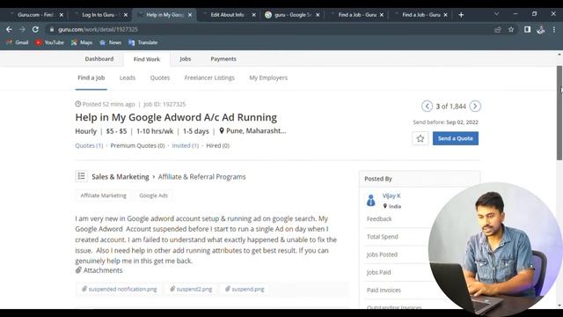Select the Find Work tab
This screenshot has width=563, height=317.
147,59
